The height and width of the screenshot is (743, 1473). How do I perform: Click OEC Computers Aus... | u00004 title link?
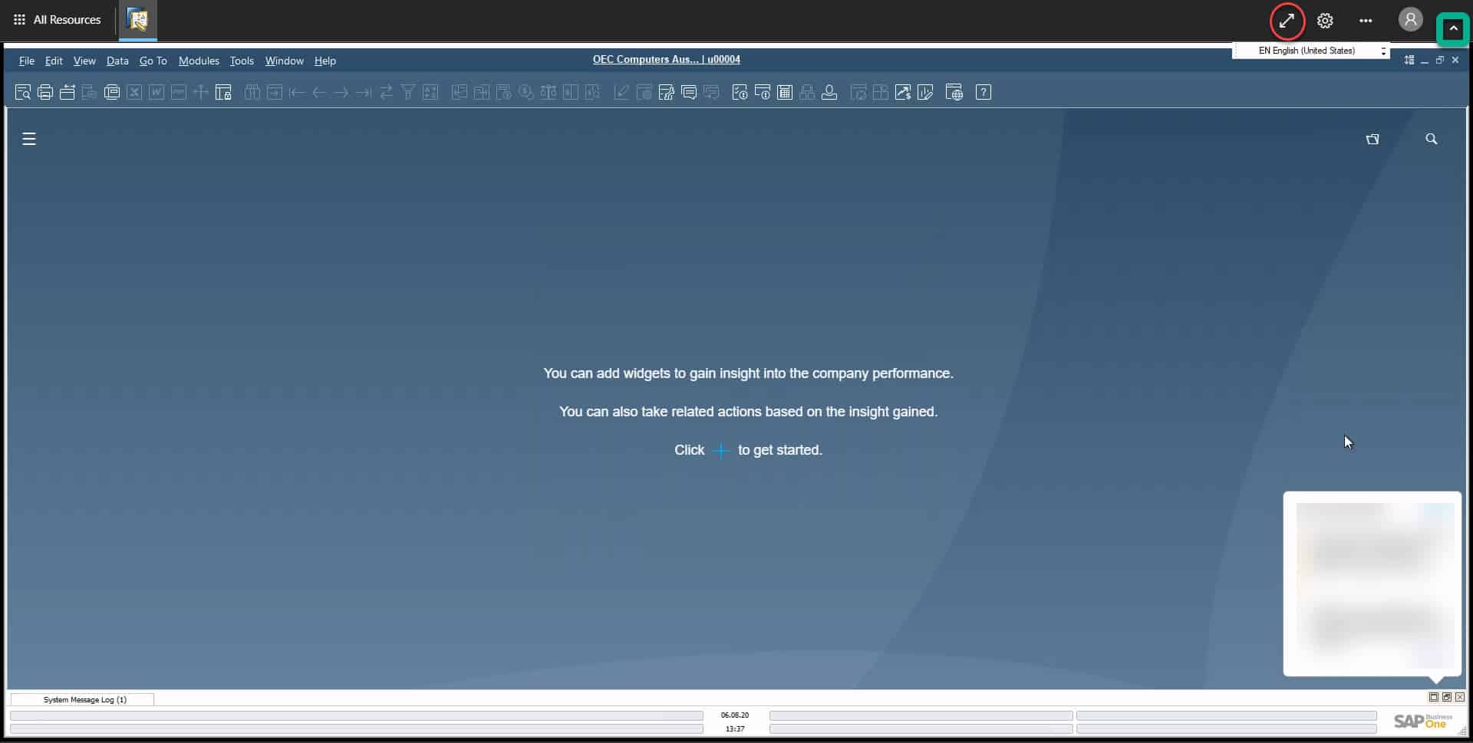(666, 59)
